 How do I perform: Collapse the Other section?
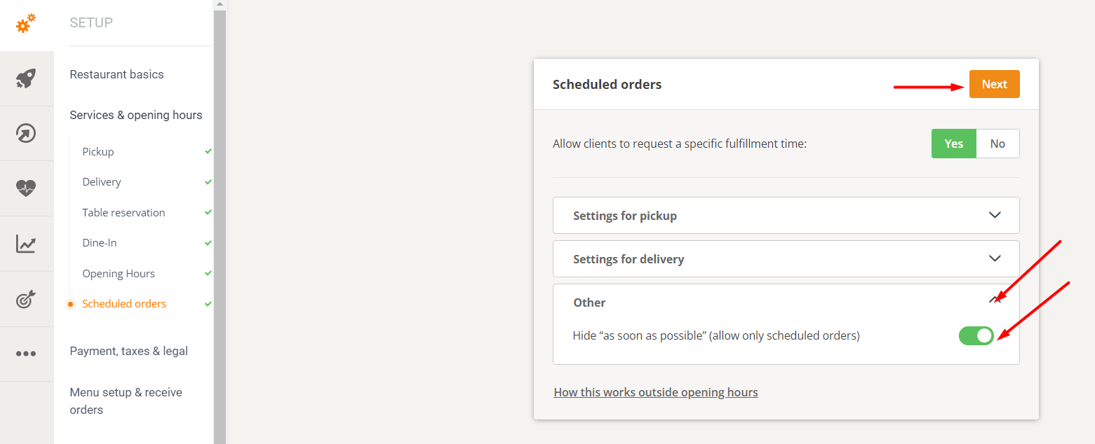pyautogui.click(x=994, y=303)
